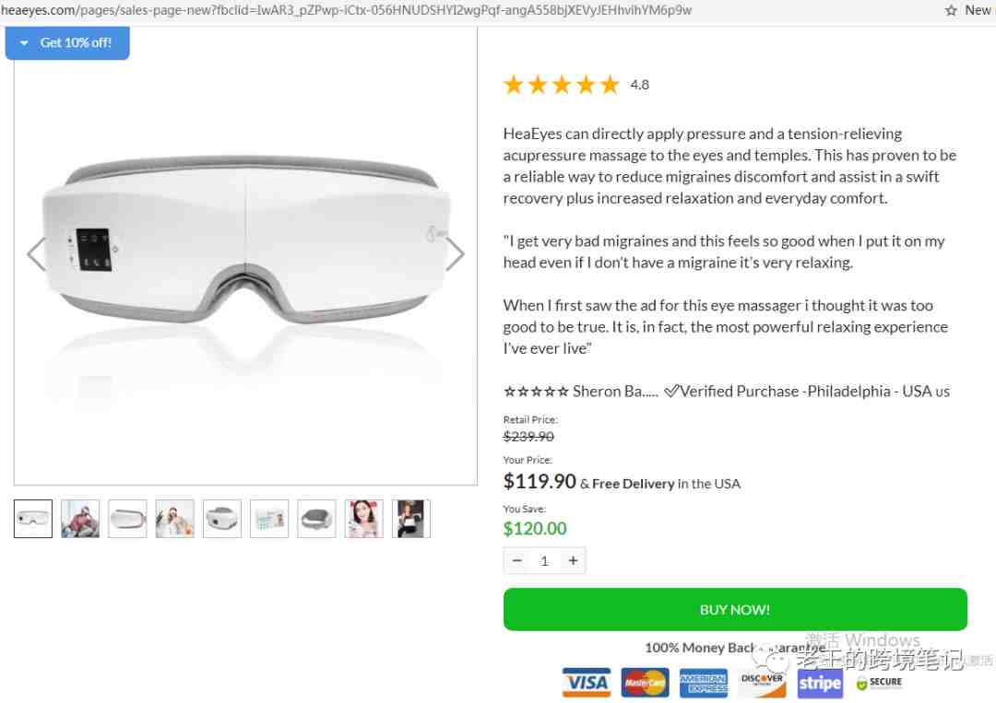
Task: Click the green Secure shield badge
Action: [879, 683]
